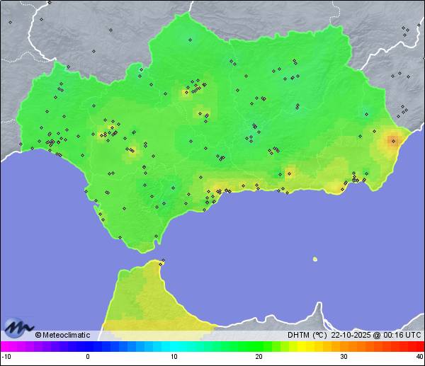Pick the green swatch above the 20 label

click(x=259, y=346)
